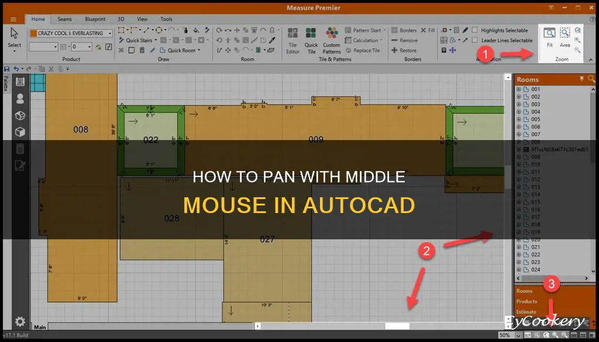Image resolution: width=599 pixels, height=342 pixels.
Task: Click the Restore borders button
Action: [404, 50]
